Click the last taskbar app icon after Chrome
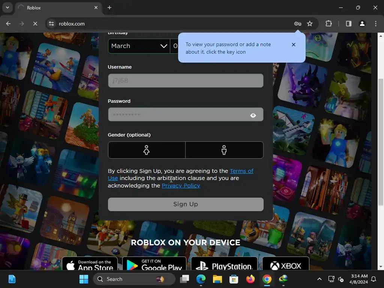The height and width of the screenshot is (288, 384). coord(283,279)
